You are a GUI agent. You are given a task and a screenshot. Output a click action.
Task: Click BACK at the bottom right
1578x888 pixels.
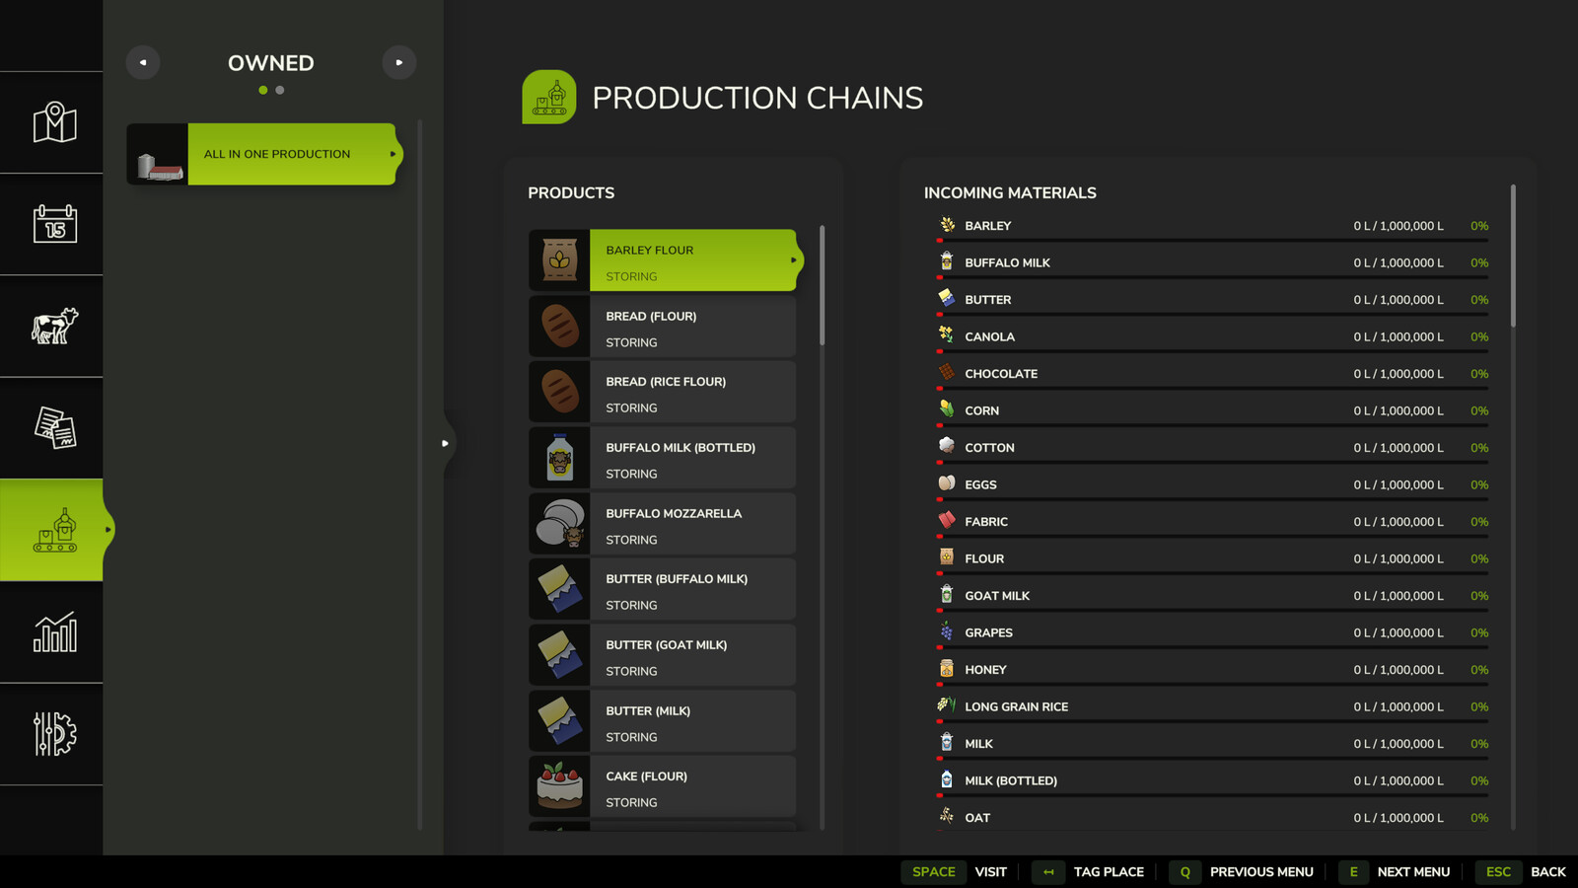(1549, 872)
